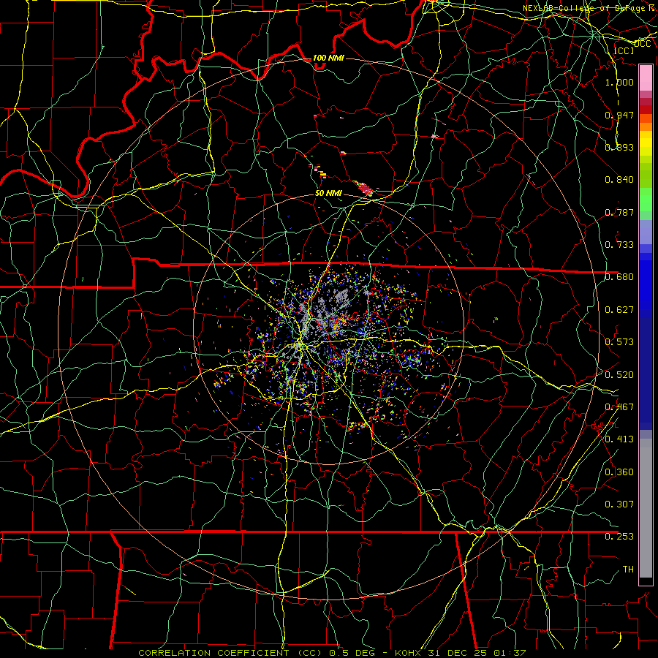Image resolution: width=658 pixels, height=658 pixels.
Task: Click the 0.947 legend value
Action: pos(619,115)
